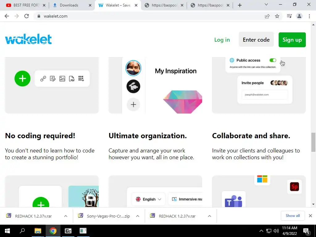This screenshot has width=316, height=237.
Task: Click the network icon in system tray
Action: (x=269, y=231)
